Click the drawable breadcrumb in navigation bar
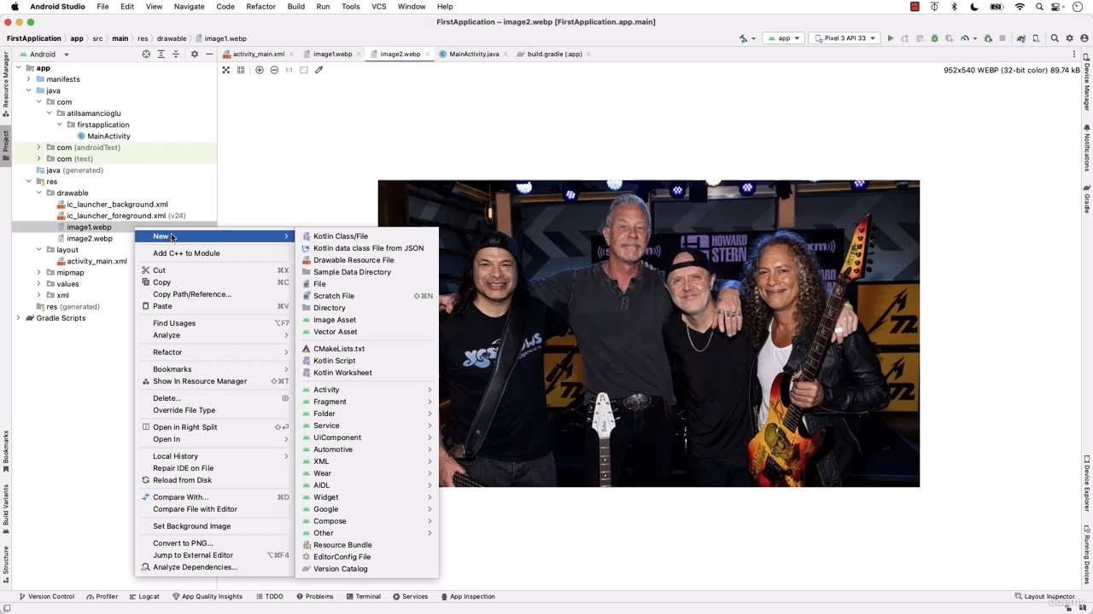 pos(172,38)
